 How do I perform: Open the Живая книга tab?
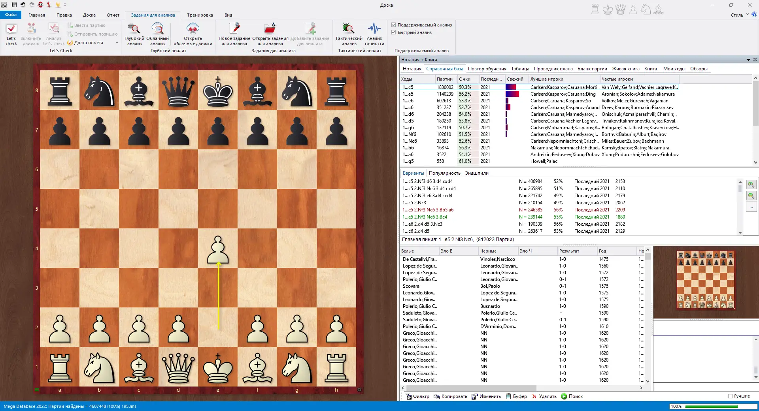625,69
